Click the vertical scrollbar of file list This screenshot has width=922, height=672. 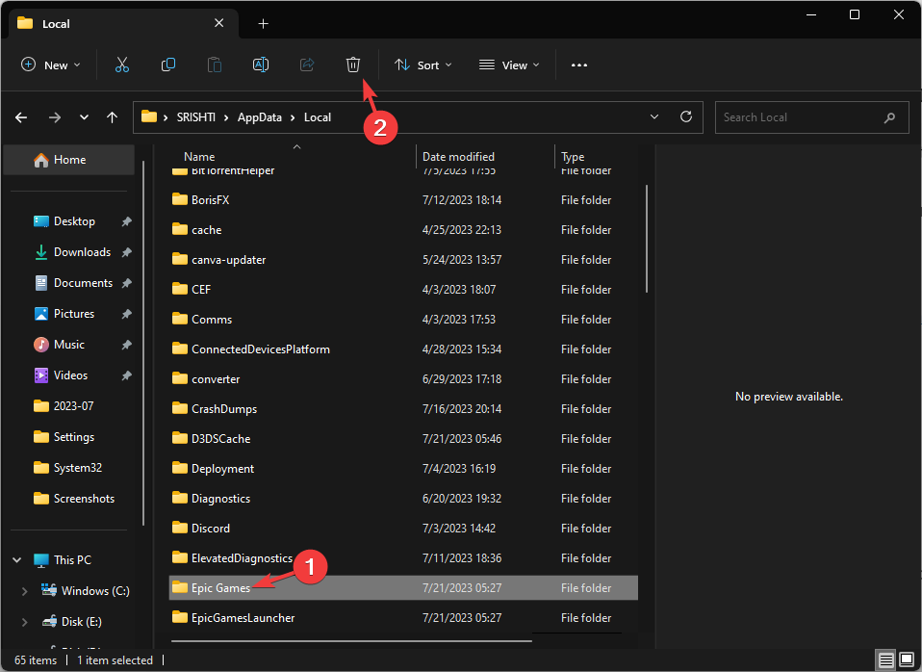click(647, 239)
